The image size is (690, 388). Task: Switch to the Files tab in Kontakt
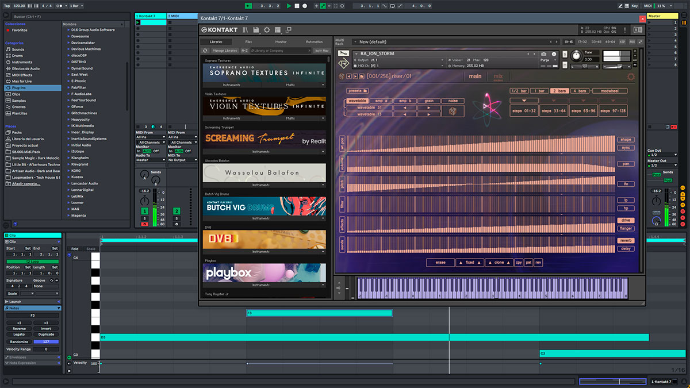[248, 42]
